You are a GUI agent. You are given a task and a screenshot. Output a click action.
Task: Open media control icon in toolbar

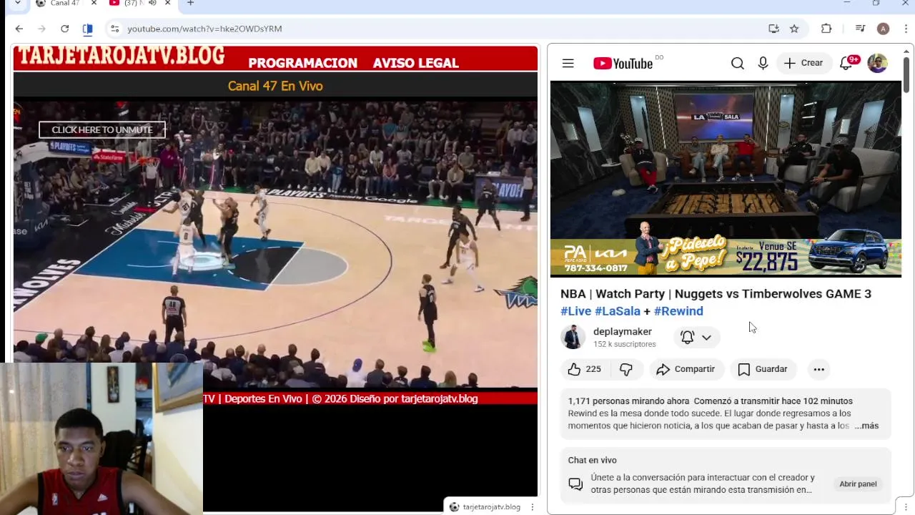(860, 29)
